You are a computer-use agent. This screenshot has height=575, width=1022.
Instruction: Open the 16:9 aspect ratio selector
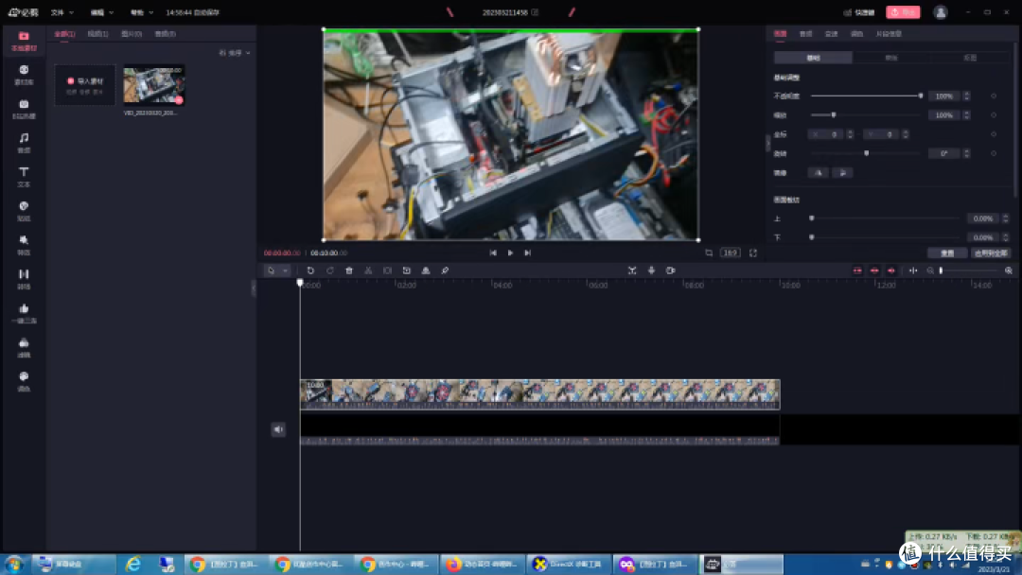tap(730, 253)
